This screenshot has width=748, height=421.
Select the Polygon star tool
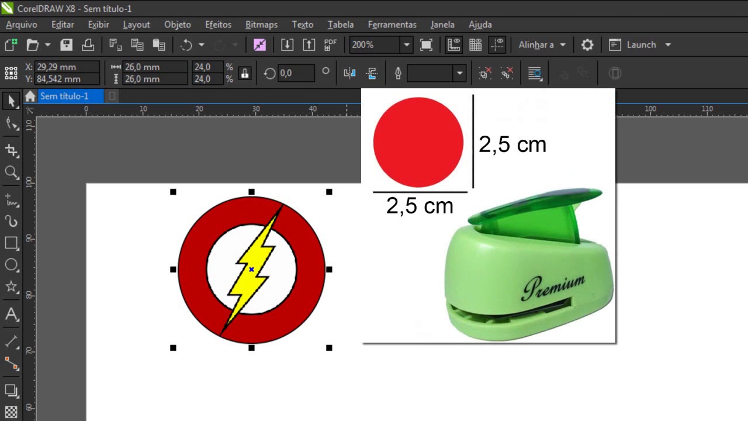[x=11, y=287]
